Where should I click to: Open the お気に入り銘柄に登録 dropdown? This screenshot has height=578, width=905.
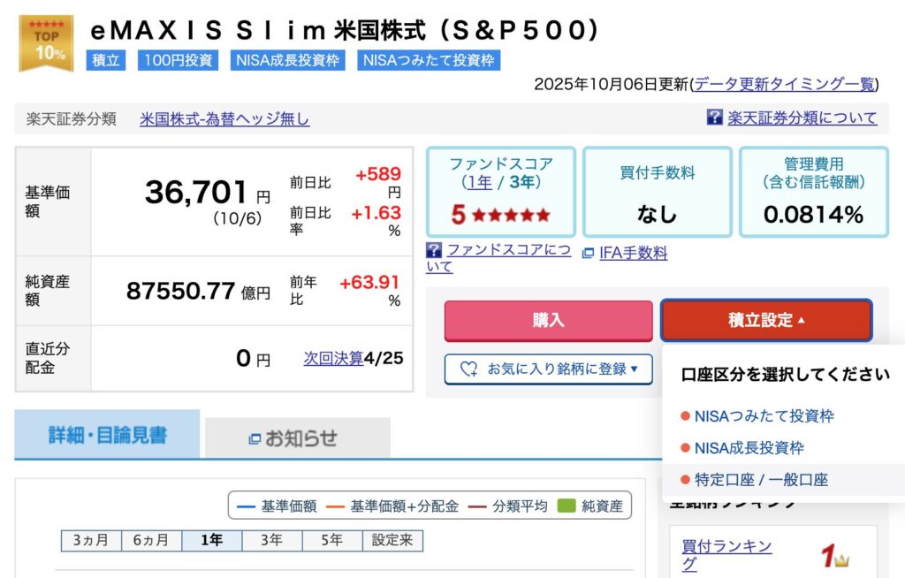click(548, 369)
